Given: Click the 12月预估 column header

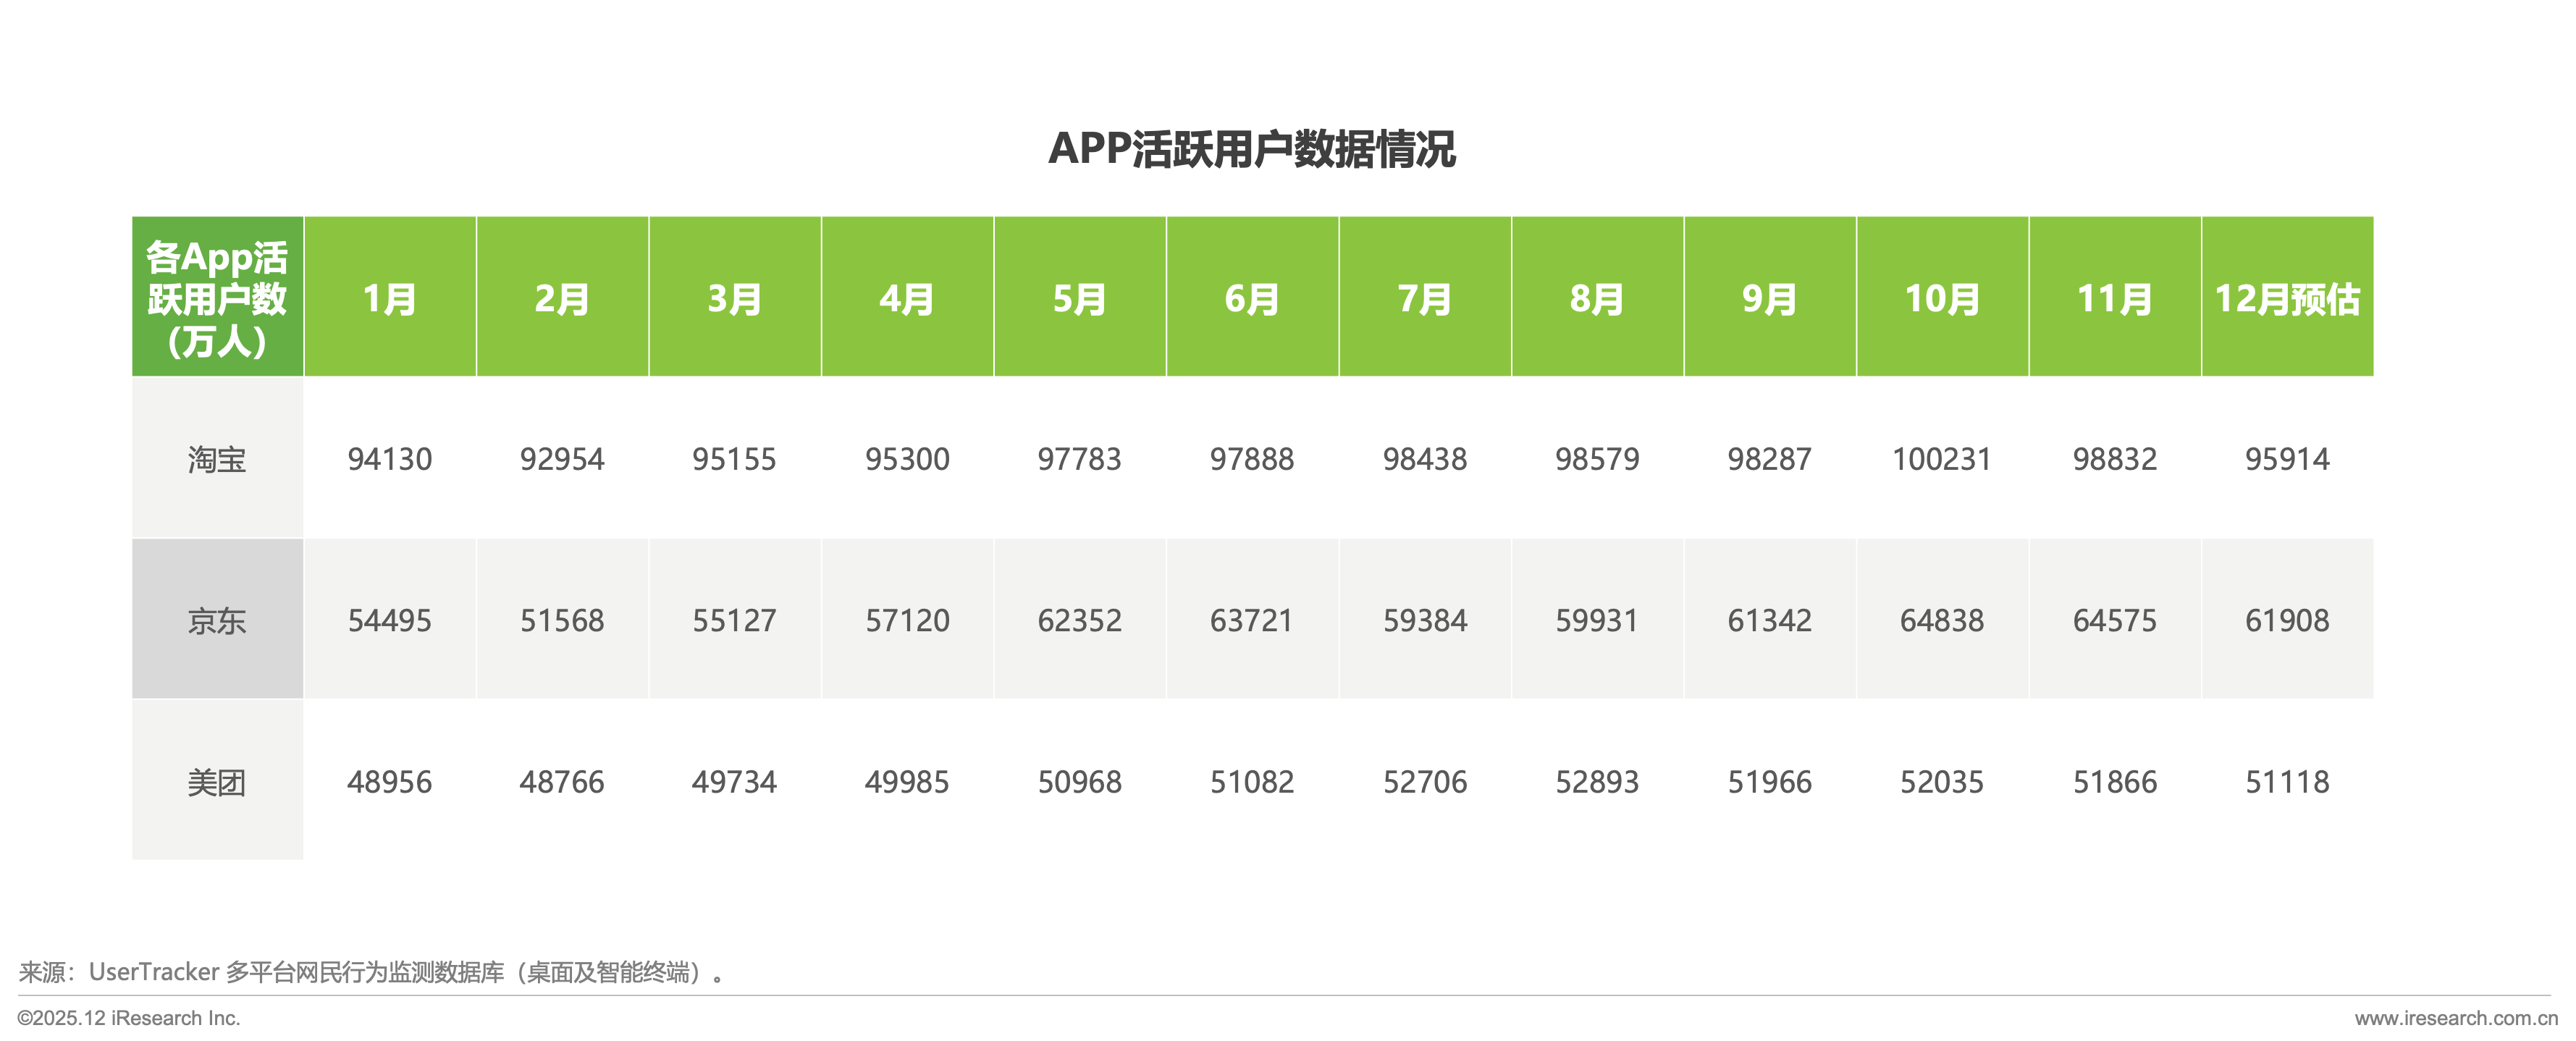Looking at the screenshot, I should tap(2287, 297).
